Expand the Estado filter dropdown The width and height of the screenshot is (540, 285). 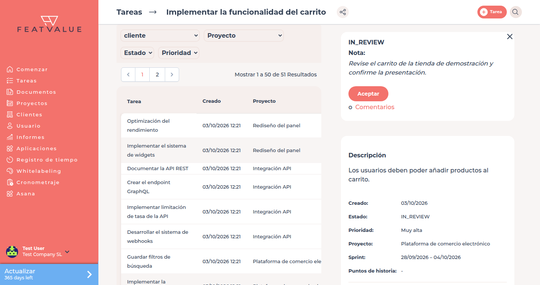[137, 53]
